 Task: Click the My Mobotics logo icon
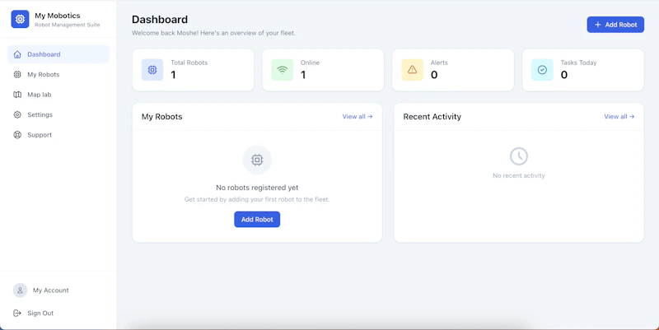click(20, 19)
